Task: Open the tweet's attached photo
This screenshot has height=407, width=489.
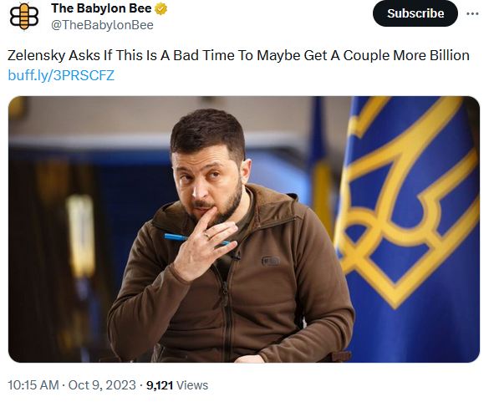Action: [244, 229]
